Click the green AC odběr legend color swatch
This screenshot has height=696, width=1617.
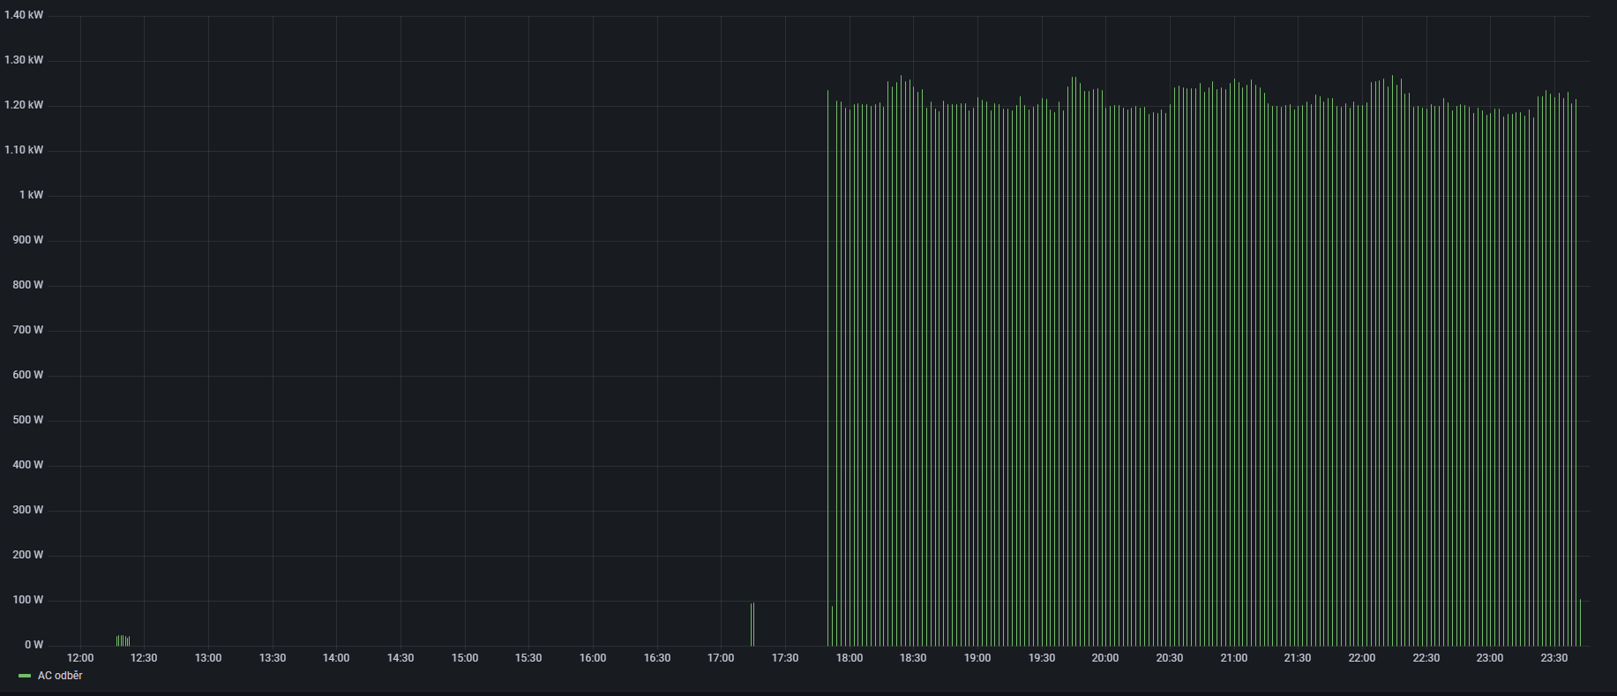pos(25,676)
